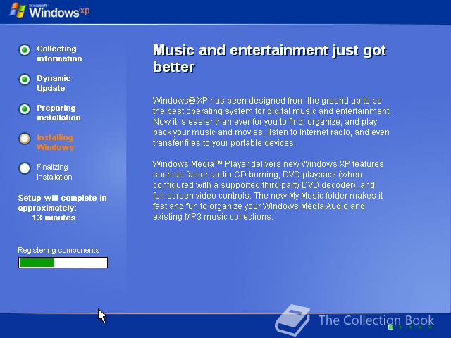Click the green Dynamic Update step indicator

pyautogui.click(x=25, y=80)
